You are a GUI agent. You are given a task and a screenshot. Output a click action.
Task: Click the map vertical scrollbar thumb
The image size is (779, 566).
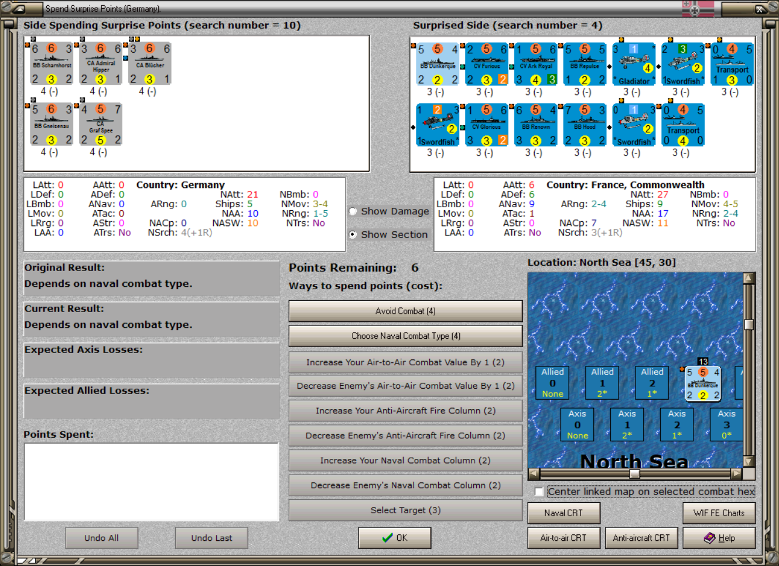point(749,324)
